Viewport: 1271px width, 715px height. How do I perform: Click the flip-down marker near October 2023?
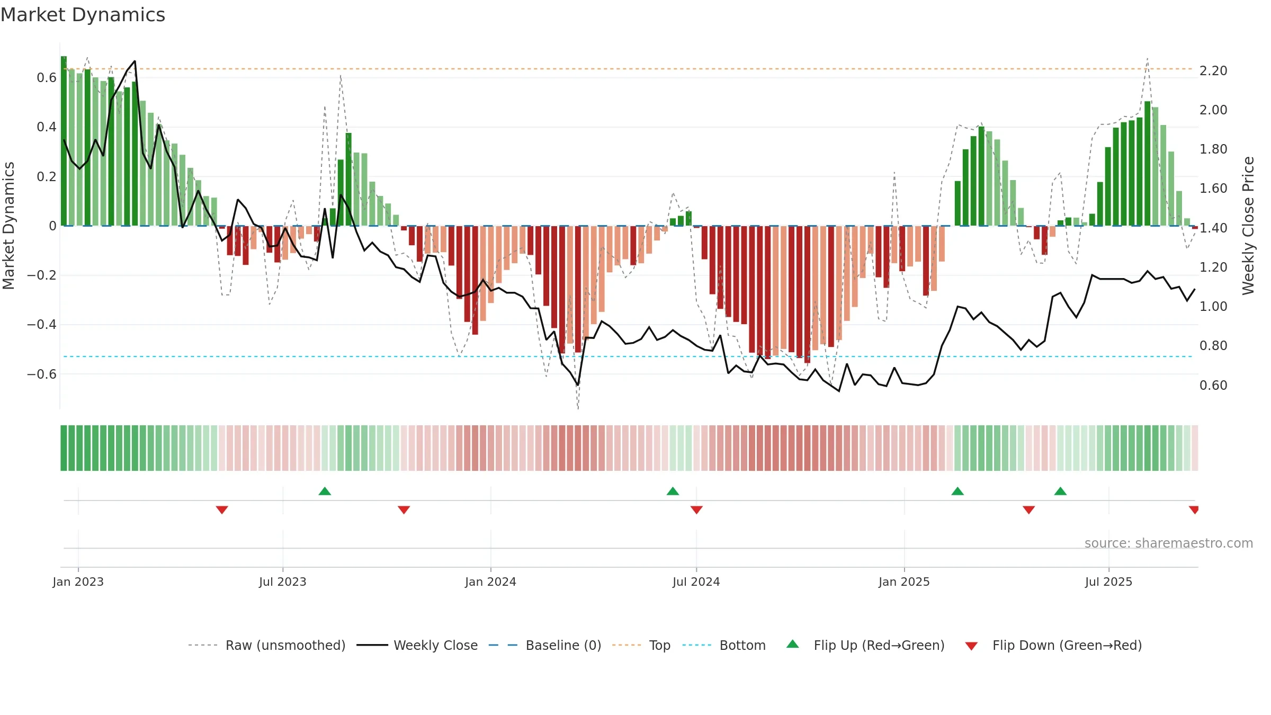pyautogui.click(x=404, y=510)
